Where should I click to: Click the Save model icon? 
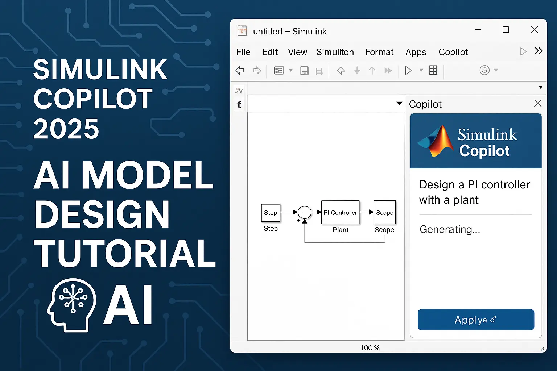(x=304, y=70)
